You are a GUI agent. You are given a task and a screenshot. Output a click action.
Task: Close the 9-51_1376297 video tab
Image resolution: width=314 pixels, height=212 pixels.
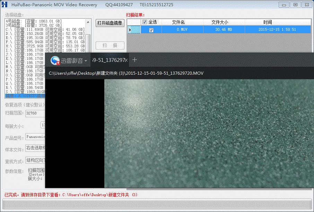[126, 60]
